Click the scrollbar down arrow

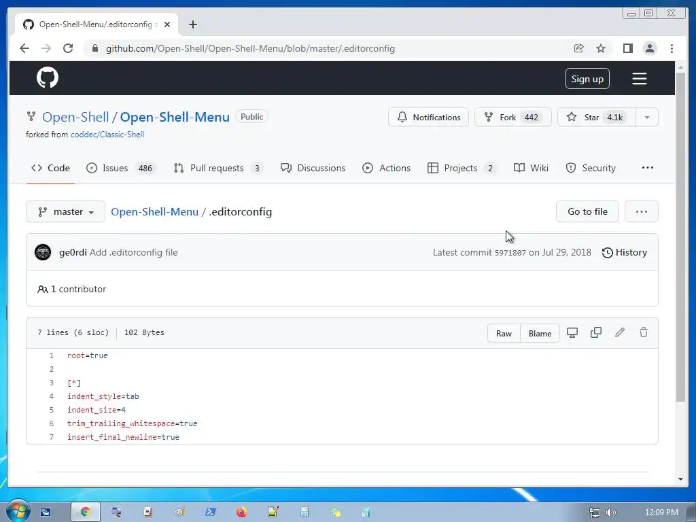680,479
